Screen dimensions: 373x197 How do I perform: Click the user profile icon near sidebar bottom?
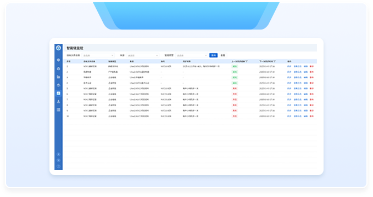point(58,154)
